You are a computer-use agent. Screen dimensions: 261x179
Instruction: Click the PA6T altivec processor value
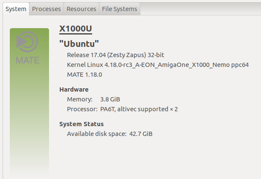pyautogui.click(x=139, y=109)
